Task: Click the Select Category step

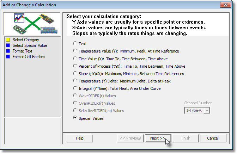Action: (26, 40)
